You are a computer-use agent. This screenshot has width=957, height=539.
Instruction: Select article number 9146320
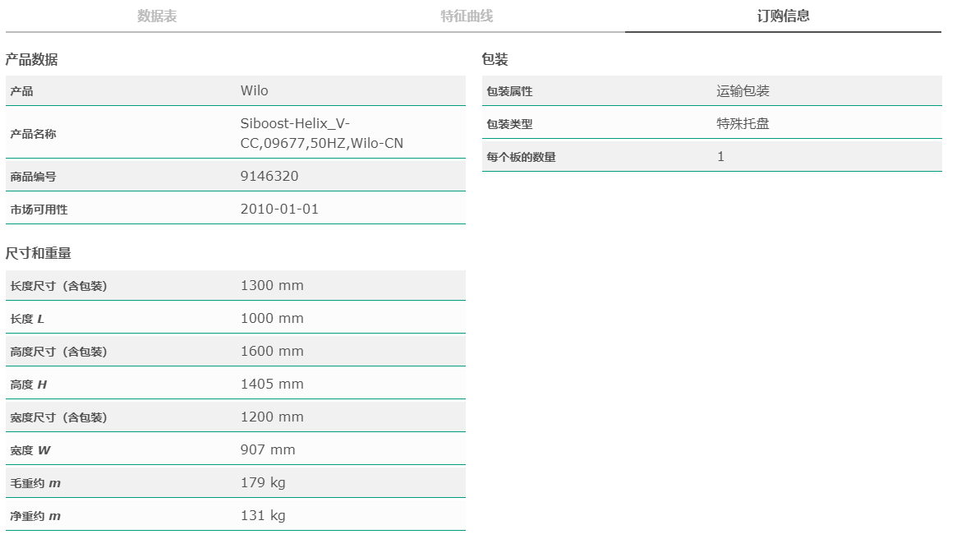269,176
